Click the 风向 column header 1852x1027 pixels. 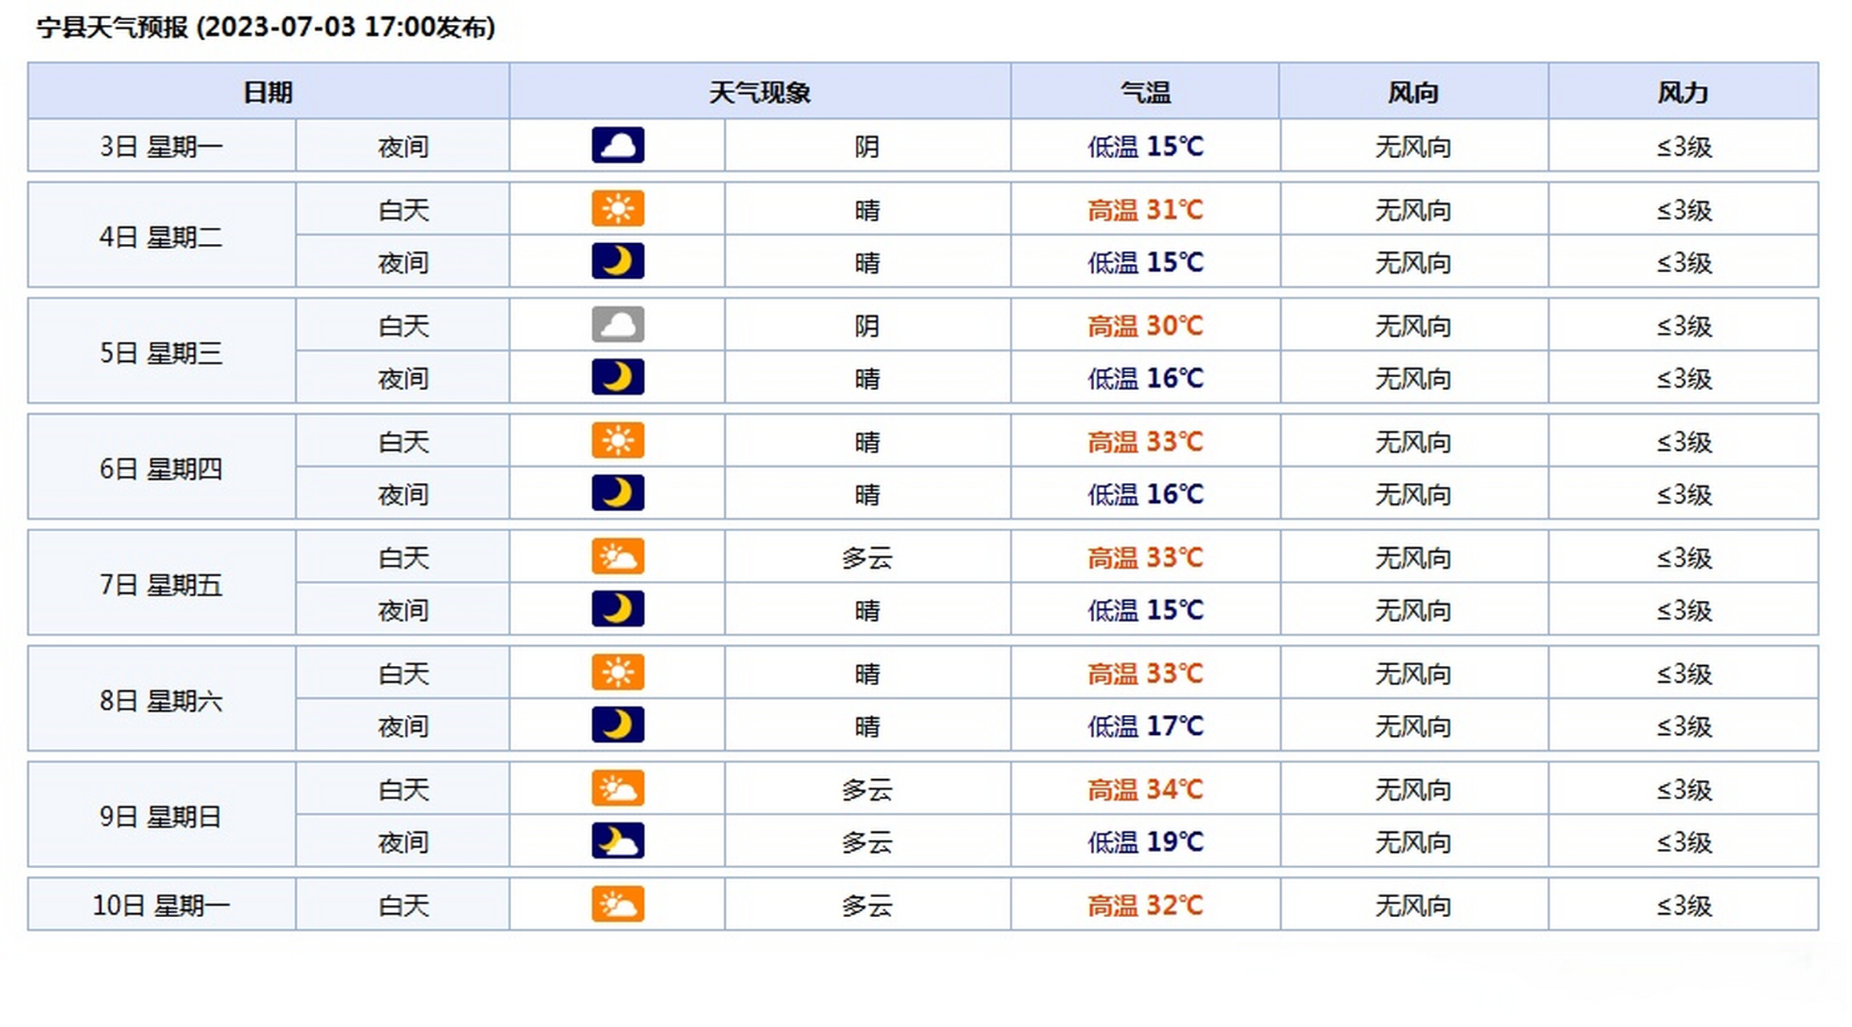click(x=1414, y=91)
